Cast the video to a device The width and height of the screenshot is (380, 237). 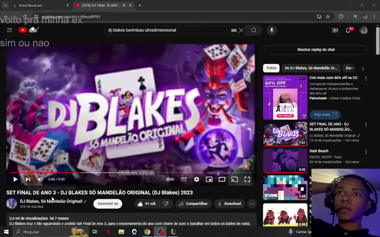(234, 179)
